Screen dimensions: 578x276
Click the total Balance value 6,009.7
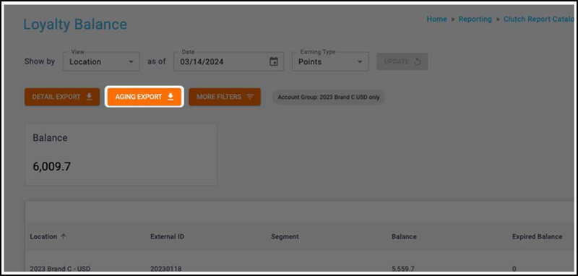[x=51, y=167]
